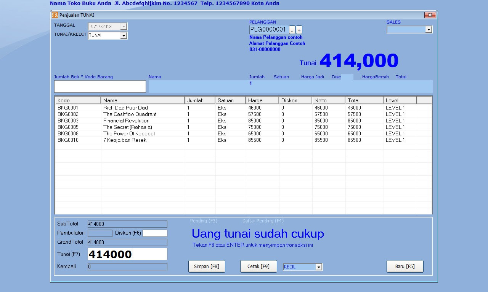The image size is (488, 292).
Task: Click the Jumlah column header in table
Action: 200,100
